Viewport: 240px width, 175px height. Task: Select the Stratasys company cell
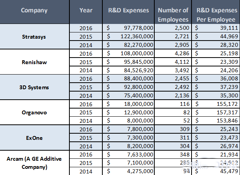coord(35,37)
